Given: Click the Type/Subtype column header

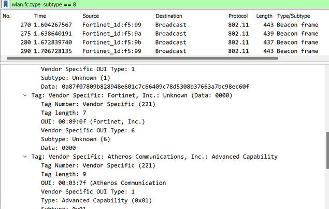Looking at the screenshot, I should click(x=296, y=16).
